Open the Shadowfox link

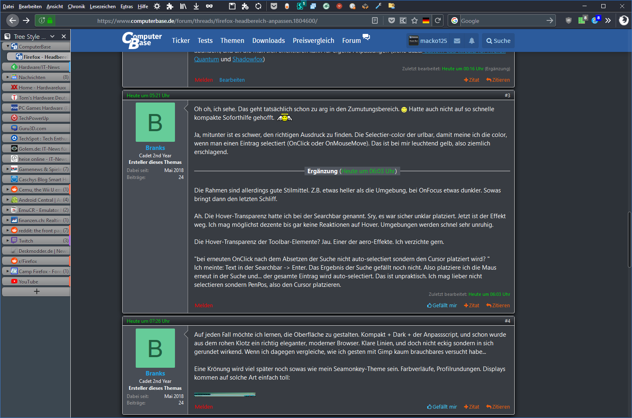click(248, 59)
